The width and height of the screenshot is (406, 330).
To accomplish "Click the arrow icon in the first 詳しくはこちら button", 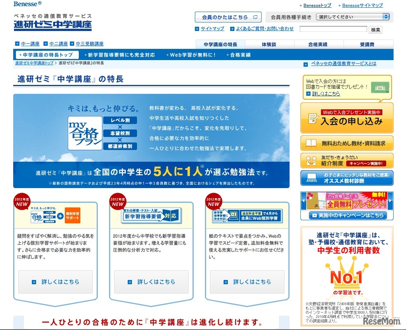I will (34, 282).
